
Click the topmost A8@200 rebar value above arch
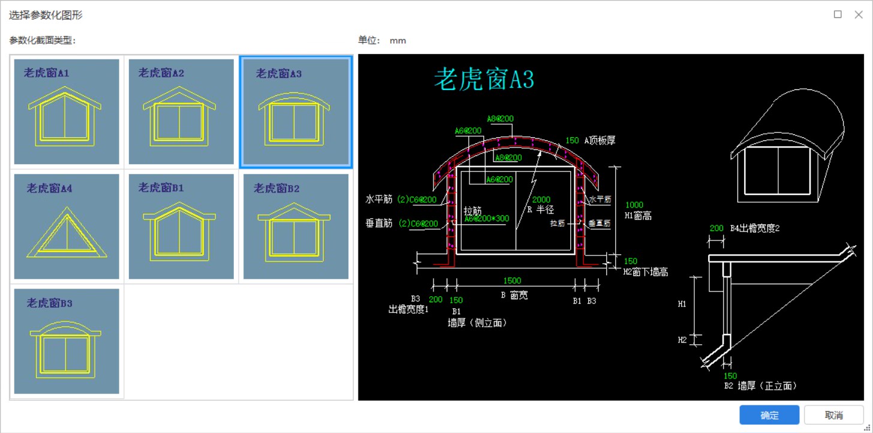[500, 119]
